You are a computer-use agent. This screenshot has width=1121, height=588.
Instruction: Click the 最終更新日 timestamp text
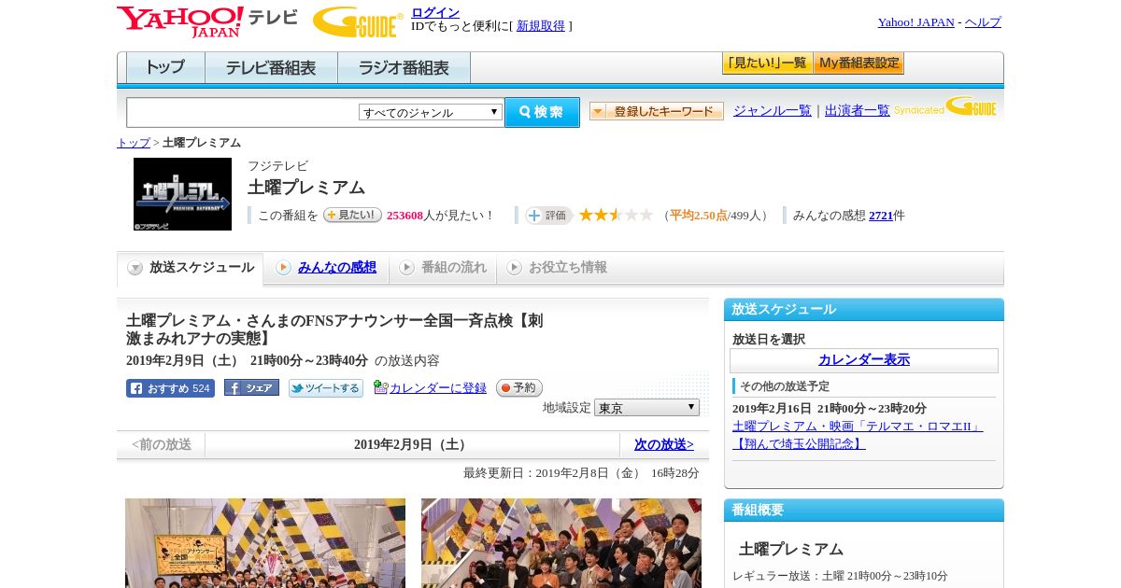pyautogui.click(x=581, y=473)
